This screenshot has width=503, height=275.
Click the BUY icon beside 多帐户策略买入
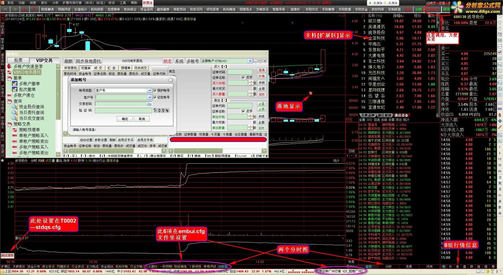pyautogui.click(x=15, y=147)
